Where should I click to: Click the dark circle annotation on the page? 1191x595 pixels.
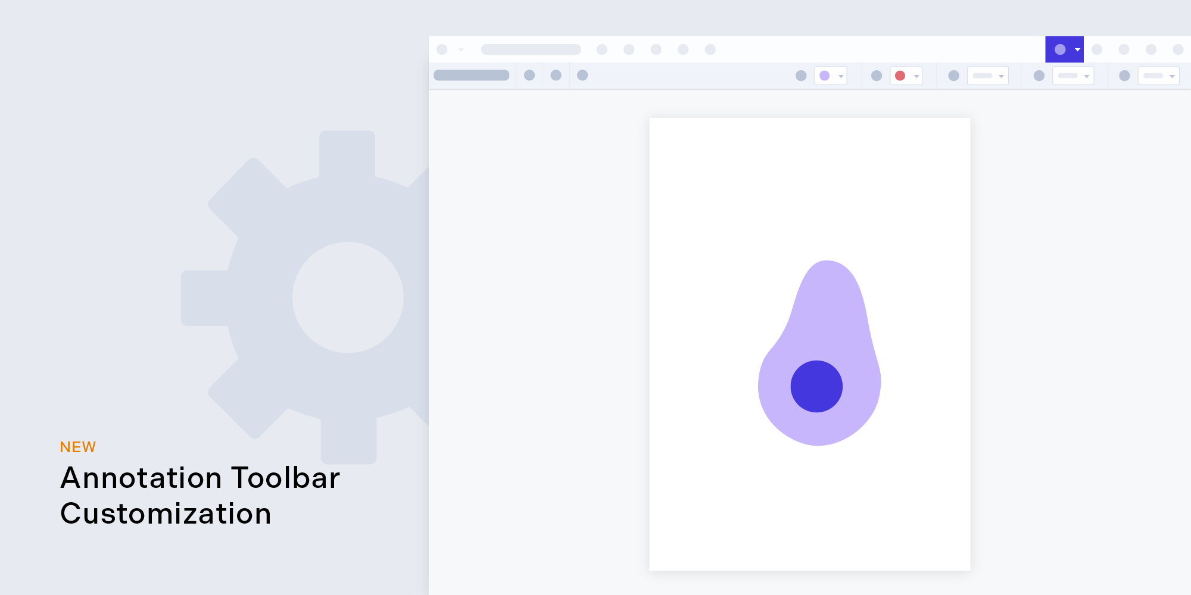(816, 386)
